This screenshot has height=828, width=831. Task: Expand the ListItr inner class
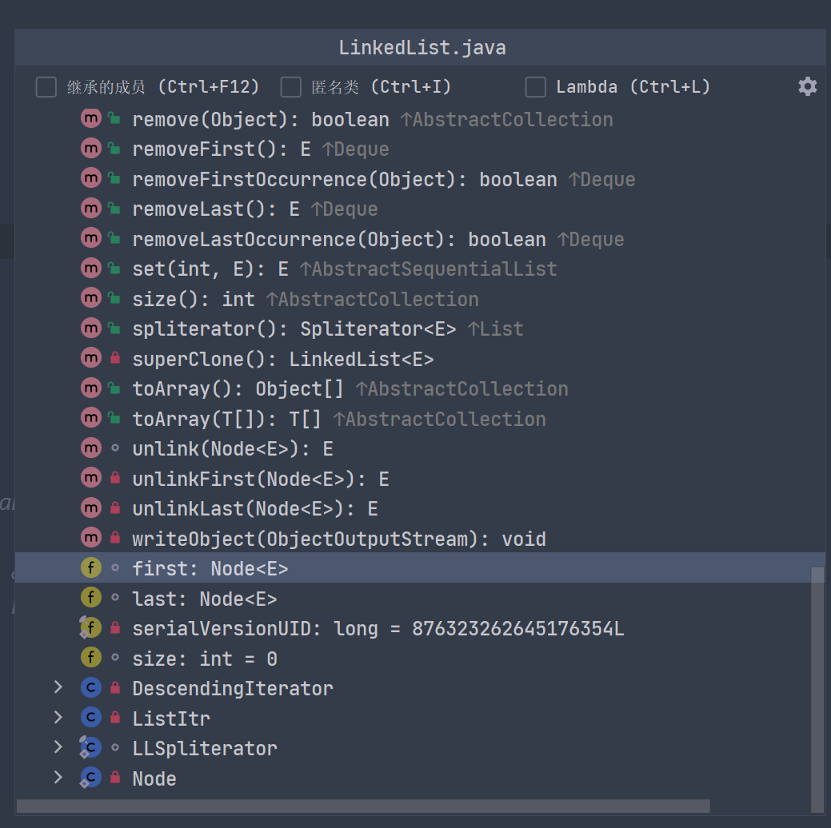(58, 718)
